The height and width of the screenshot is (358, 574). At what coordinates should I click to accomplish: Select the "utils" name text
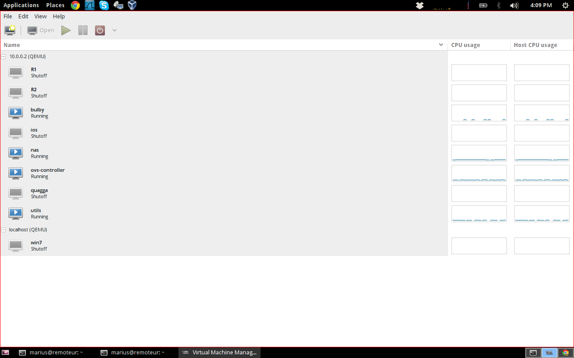click(36, 210)
